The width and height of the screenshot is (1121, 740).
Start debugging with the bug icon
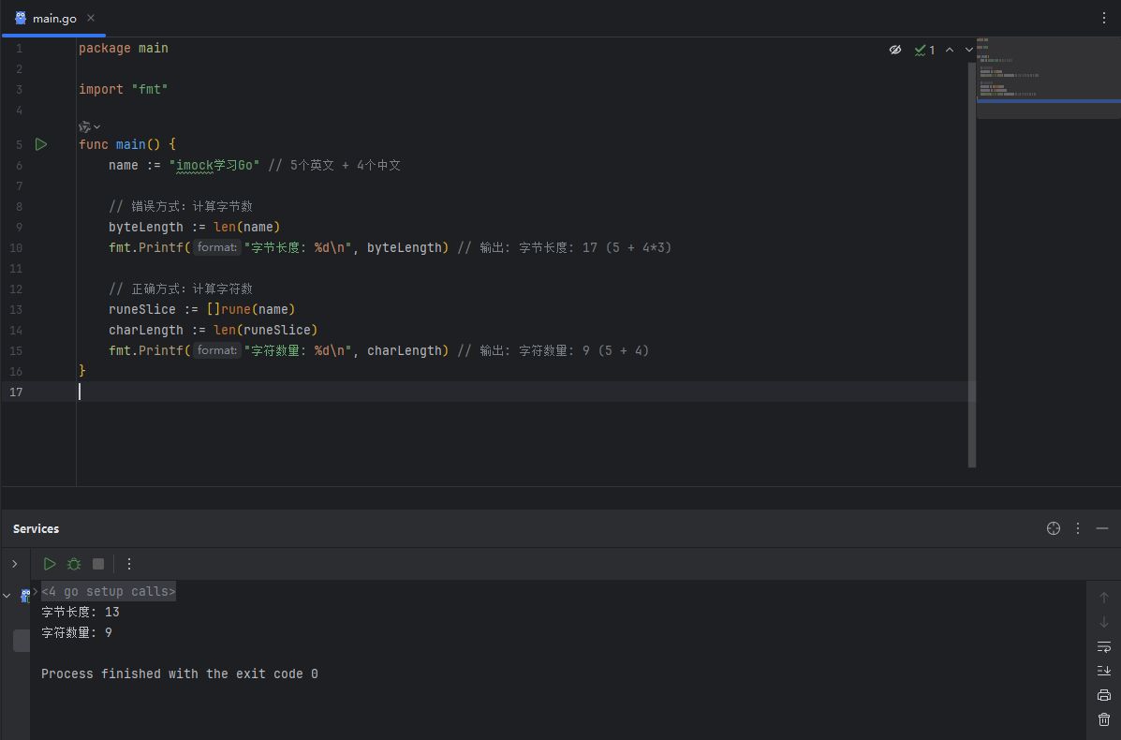pos(74,564)
